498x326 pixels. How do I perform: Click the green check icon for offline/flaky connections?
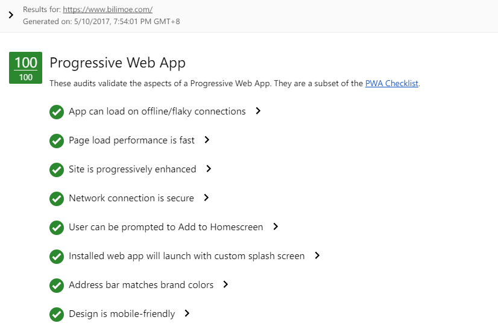57,112
